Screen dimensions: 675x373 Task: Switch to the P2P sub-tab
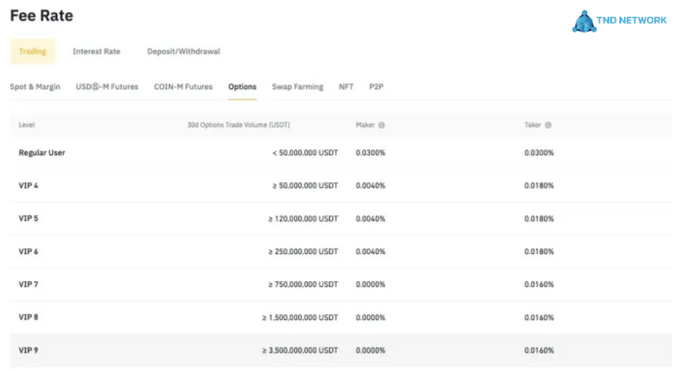376,87
